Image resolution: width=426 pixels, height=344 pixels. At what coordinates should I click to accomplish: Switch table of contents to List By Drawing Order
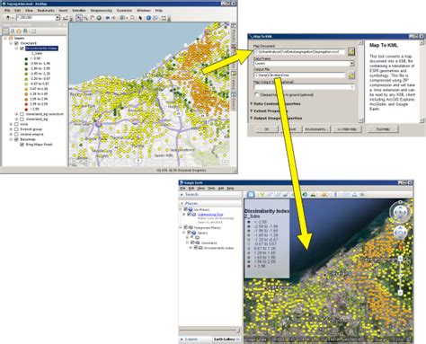pyautogui.click(x=5, y=31)
